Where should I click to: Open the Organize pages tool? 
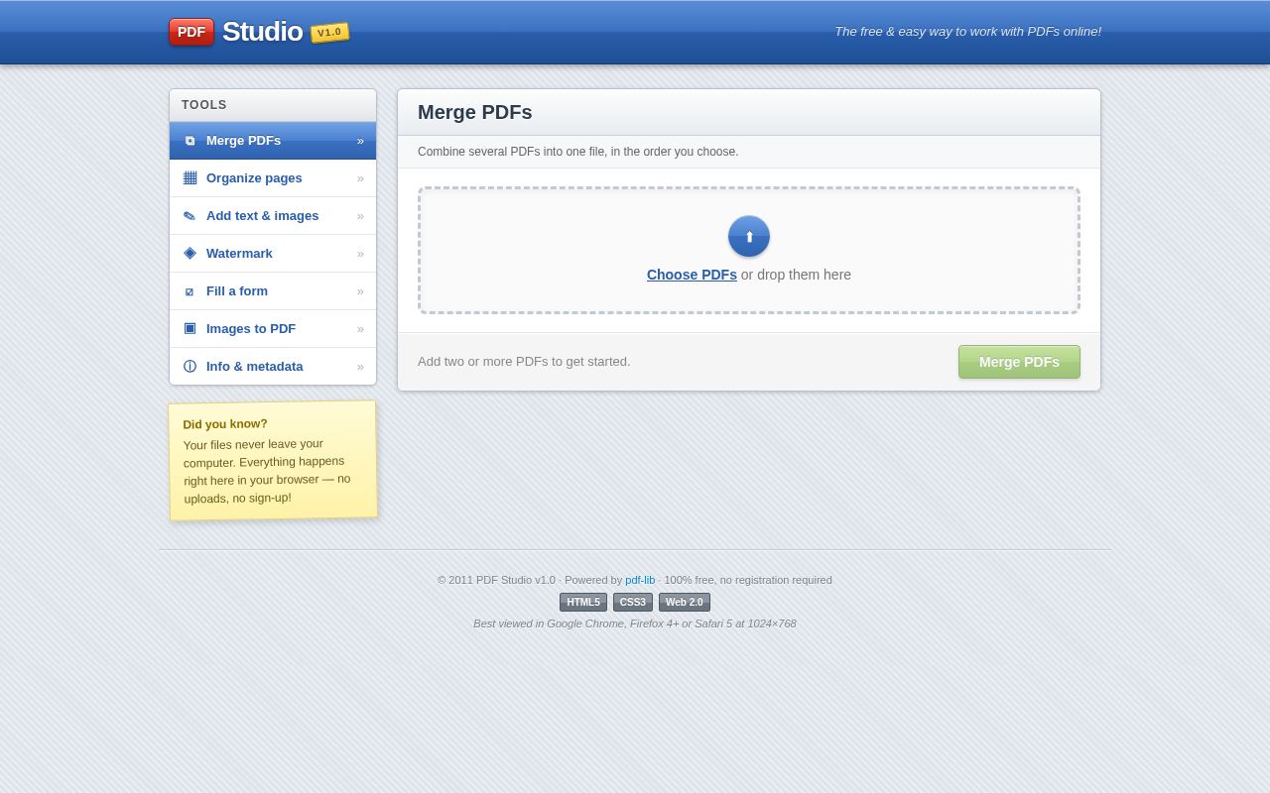coord(273,178)
